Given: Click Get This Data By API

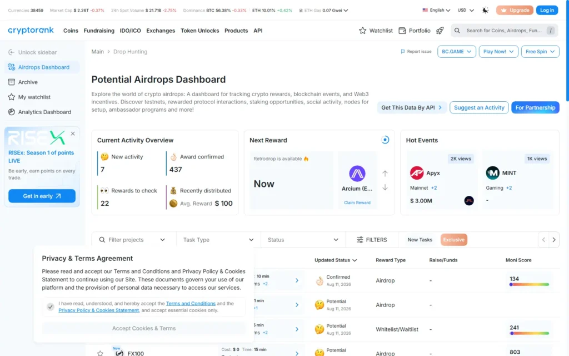Looking at the screenshot, I should (x=412, y=107).
